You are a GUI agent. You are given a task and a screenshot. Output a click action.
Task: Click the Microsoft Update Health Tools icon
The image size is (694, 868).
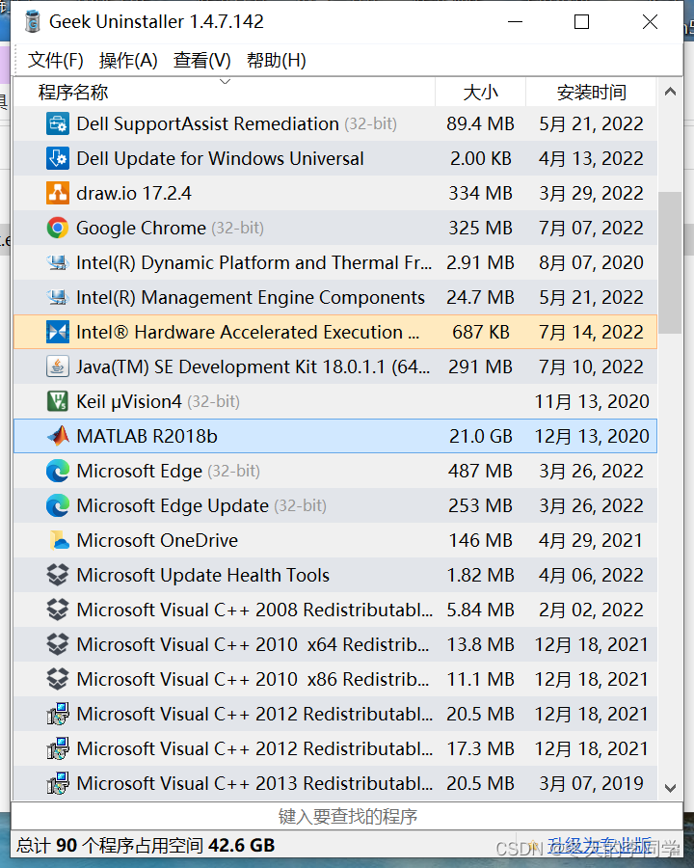[58, 575]
